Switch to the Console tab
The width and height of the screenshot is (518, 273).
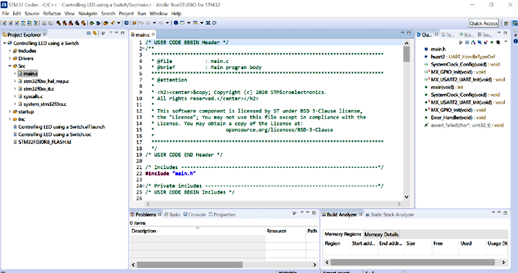(x=195, y=214)
